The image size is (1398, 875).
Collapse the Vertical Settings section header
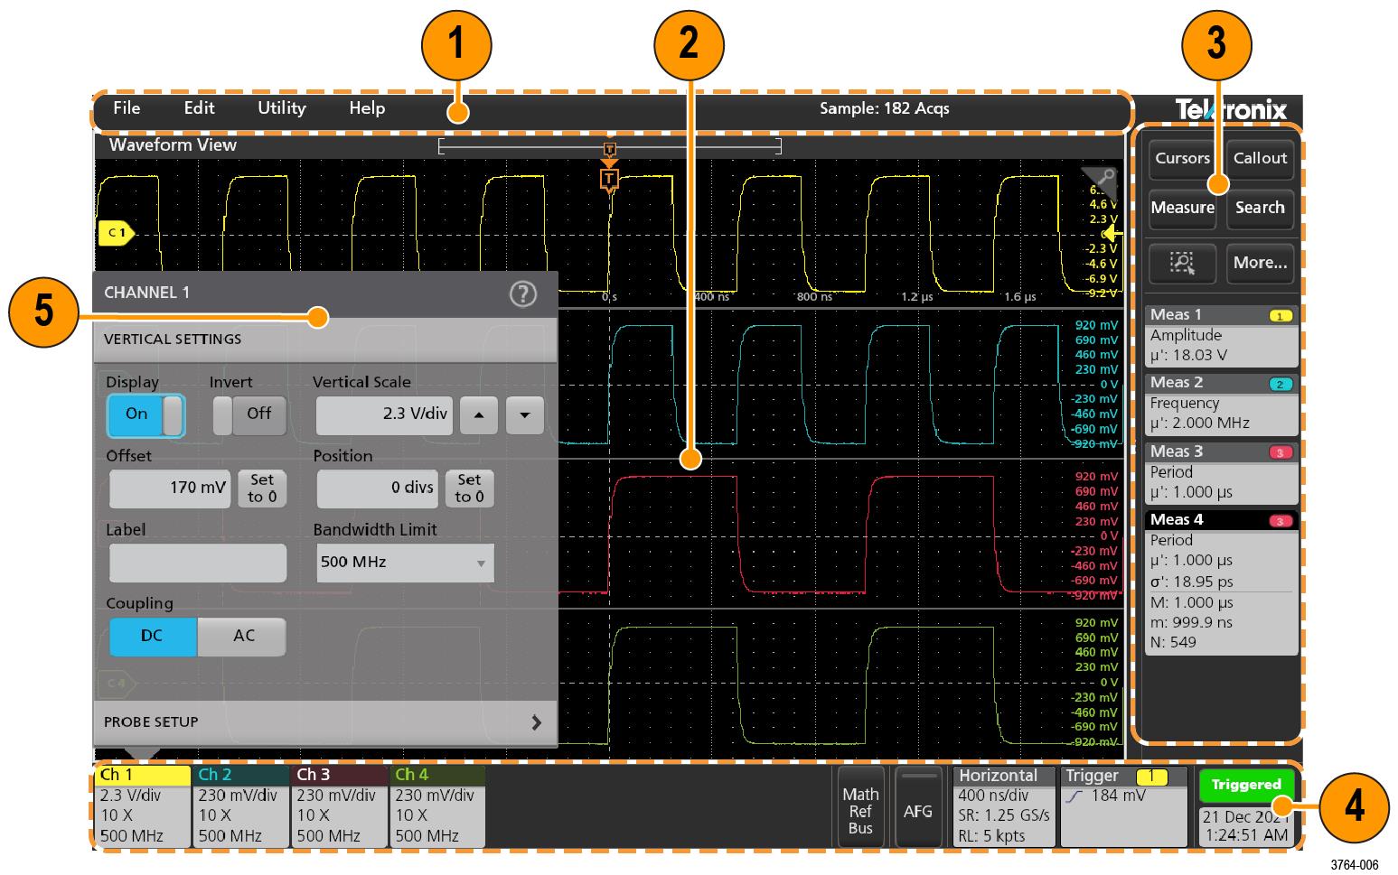(x=325, y=340)
